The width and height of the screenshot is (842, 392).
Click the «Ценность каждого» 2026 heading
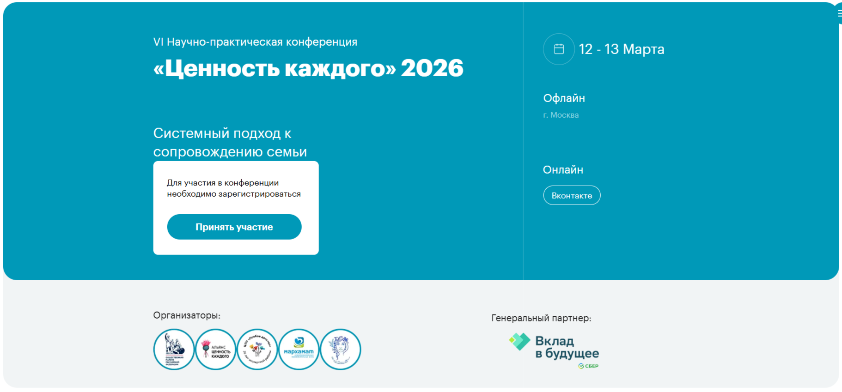coord(308,68)
